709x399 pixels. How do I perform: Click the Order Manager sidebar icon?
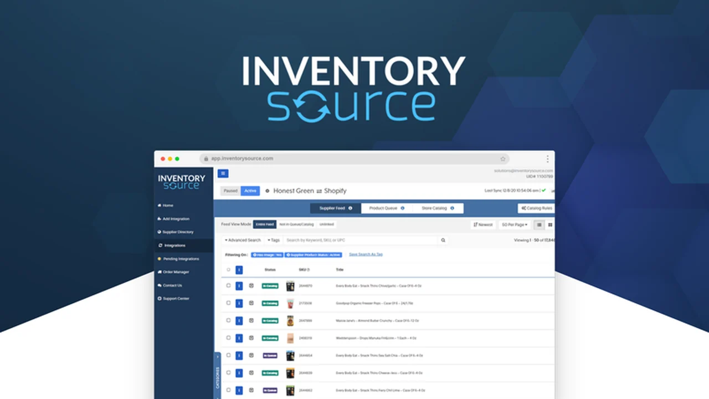[159, 272]
